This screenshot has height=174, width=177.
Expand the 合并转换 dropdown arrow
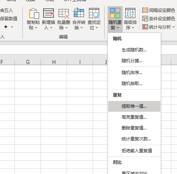pyautogui.click(x=82, y=28)
